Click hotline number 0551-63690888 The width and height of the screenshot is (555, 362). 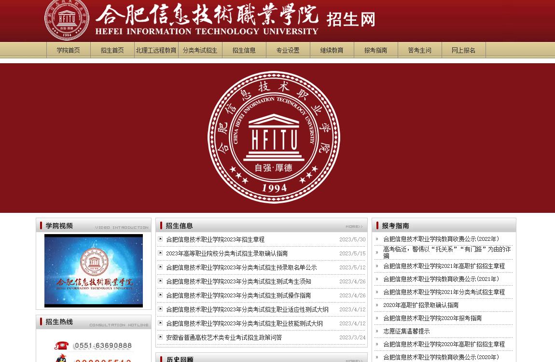click(x=103, y=346)
